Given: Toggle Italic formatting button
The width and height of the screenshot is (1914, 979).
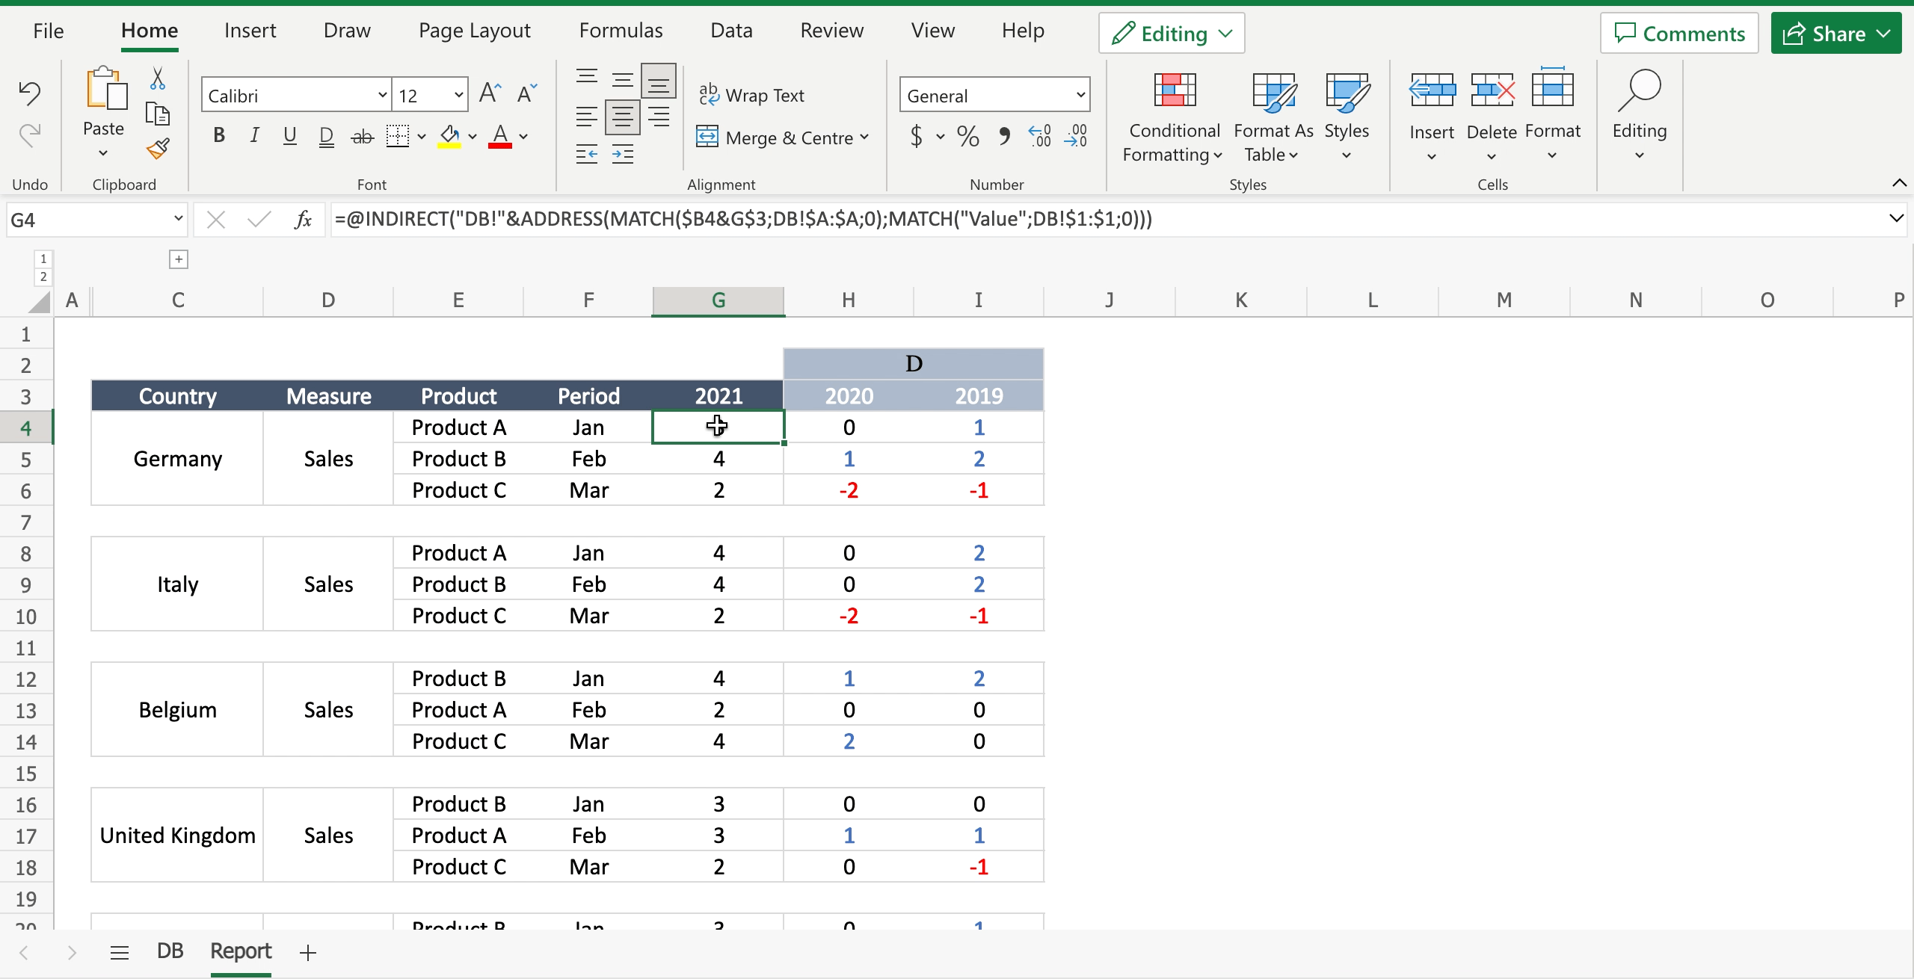Looking at the screenshot, I should (x=253, y=136).
